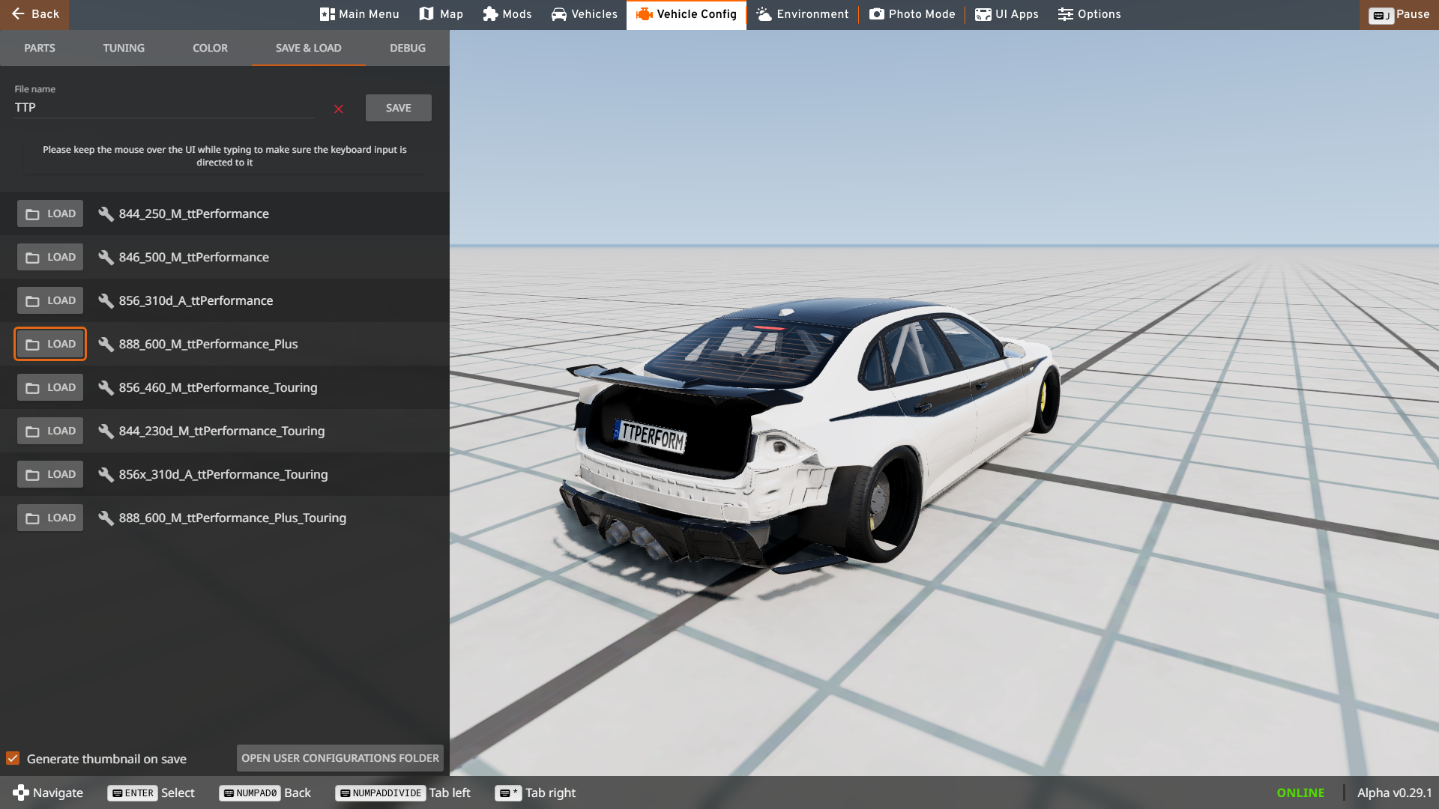
Task: Open the Vehicles car icon menu
Action: click(584, 14)
